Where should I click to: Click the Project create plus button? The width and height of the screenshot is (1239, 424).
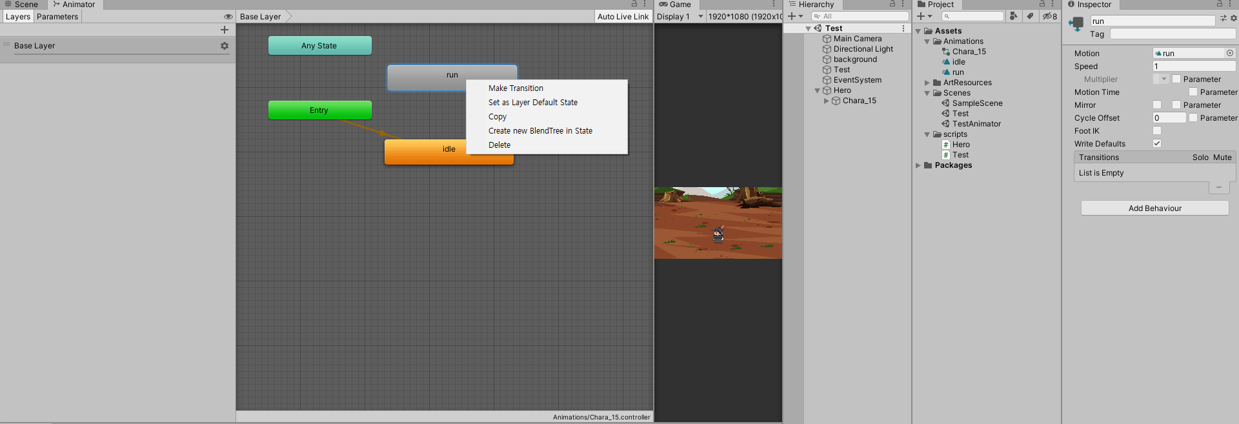[x=924, y=16]
